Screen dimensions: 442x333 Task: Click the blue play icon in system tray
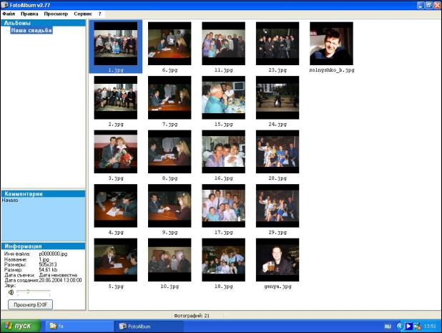(x=409, y=326)
